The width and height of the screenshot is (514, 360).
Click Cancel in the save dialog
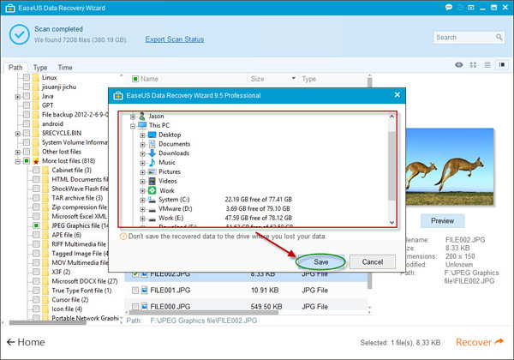point(373,261)
